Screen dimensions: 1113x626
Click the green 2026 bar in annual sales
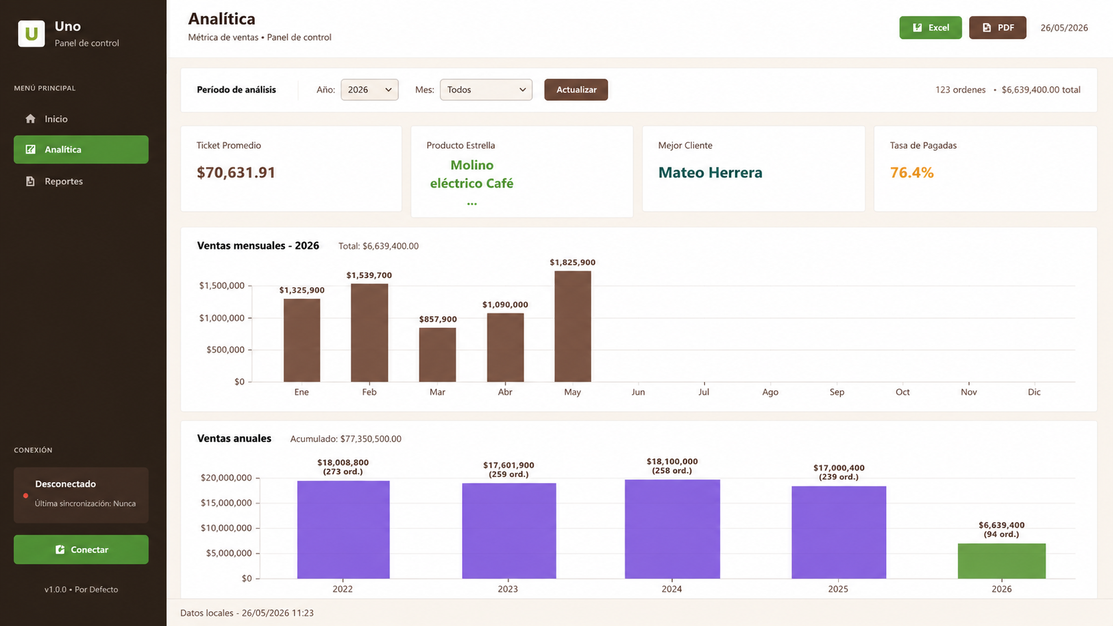coord(1002,561)
